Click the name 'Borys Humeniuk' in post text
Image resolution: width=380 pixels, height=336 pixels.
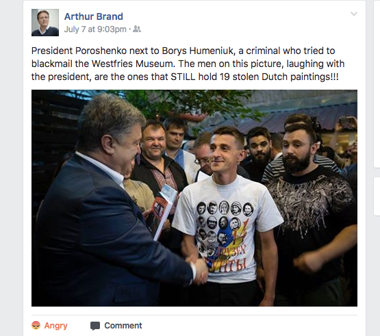tap(198, 51)
